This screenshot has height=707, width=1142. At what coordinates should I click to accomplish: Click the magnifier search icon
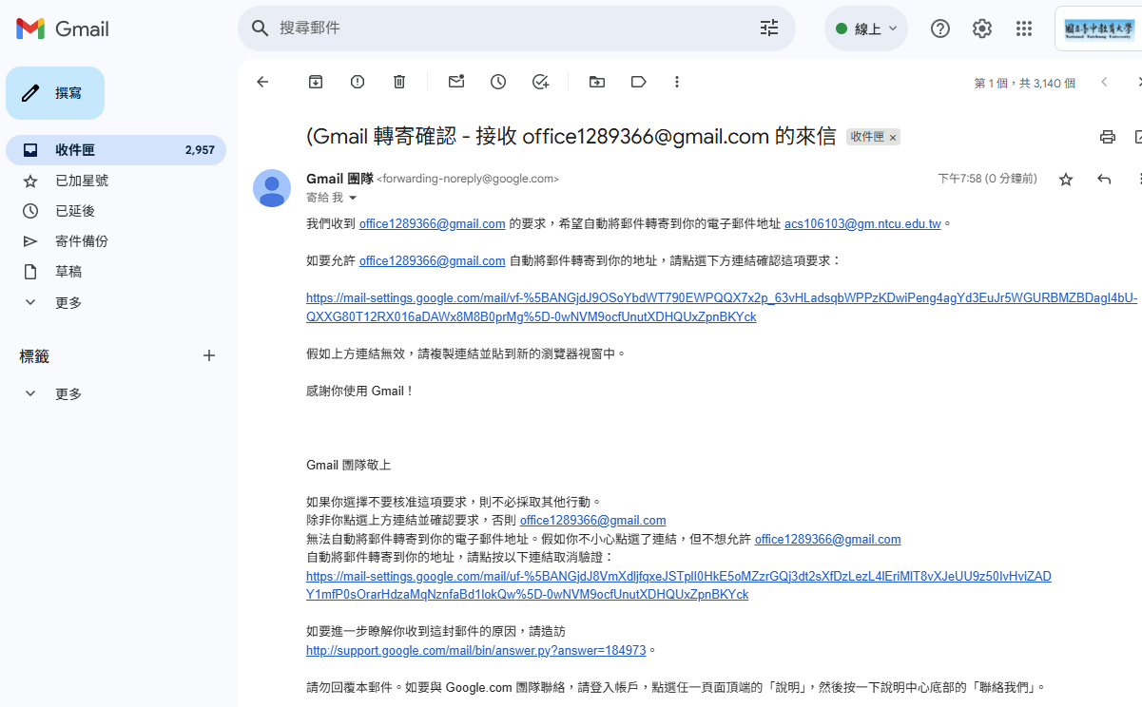[x=260, y=29]
